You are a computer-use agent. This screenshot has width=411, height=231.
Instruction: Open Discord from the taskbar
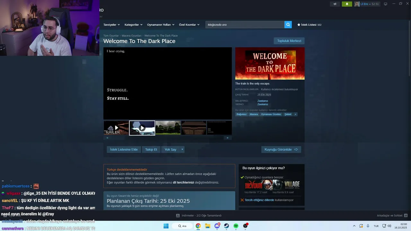tap(217, 226)
